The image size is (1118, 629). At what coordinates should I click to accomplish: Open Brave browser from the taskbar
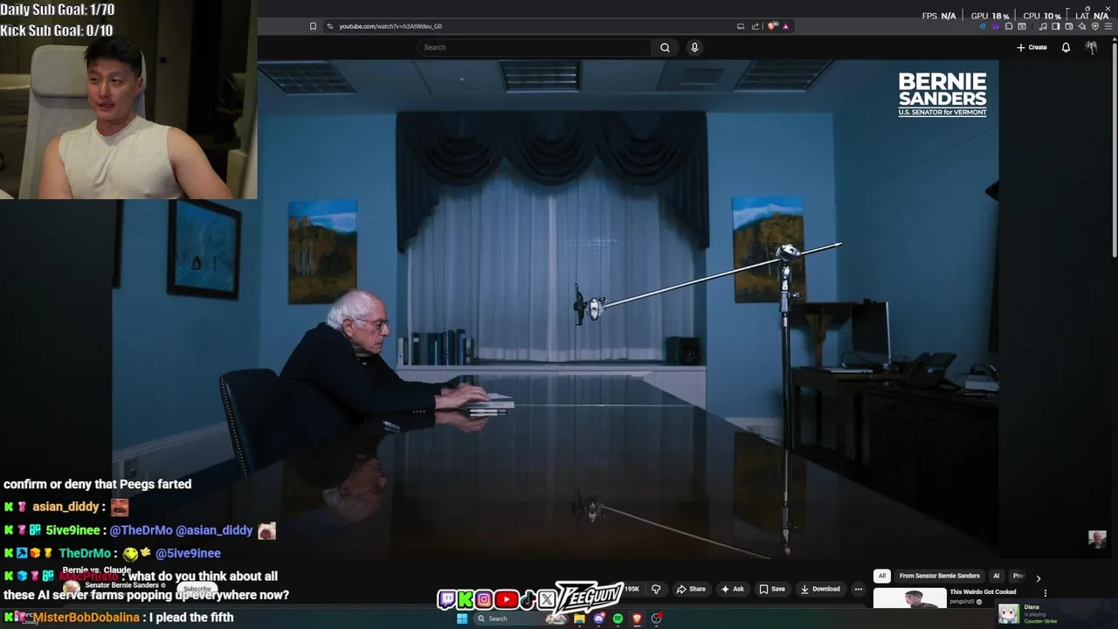[637, 619]
